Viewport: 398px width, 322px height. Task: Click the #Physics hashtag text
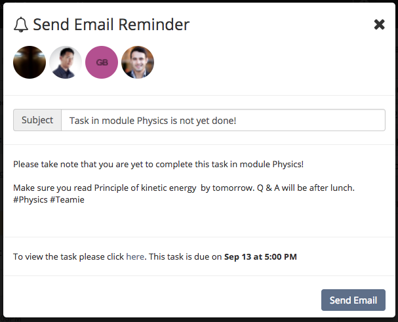[x=30, y=199]
